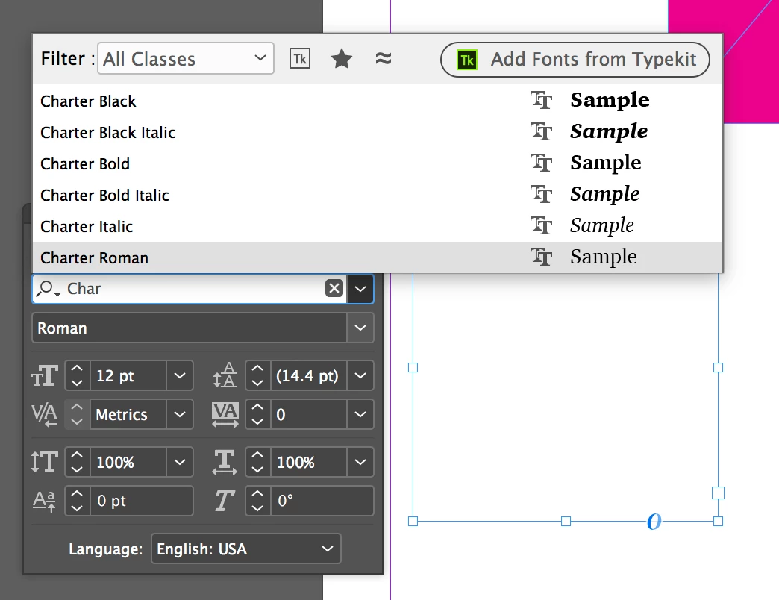Open the horizontal scale dropdown
Image resolution: width=779 pixels, height=600 pixels.
pyautogui.click(x=360, y=462)
